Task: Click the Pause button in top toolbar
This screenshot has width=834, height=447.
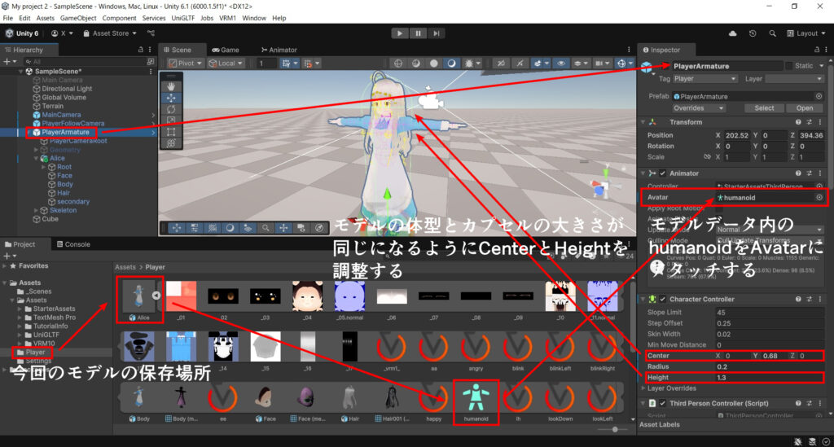Action: click(x=418, y=33)
